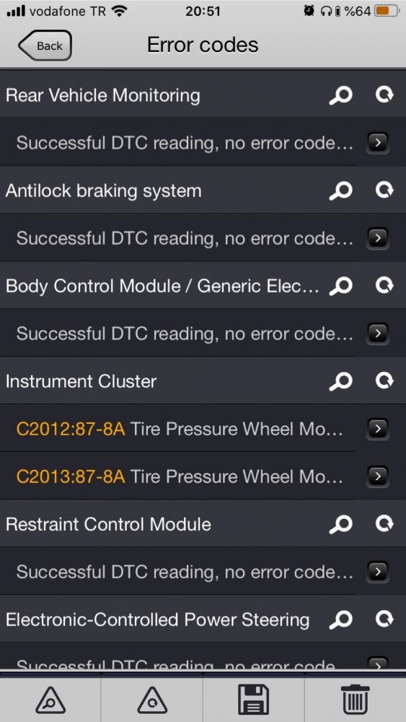Tap triangle refresh rescan icon in toolbar
Viewport: 406px width, 722px height.
point(152,701)
